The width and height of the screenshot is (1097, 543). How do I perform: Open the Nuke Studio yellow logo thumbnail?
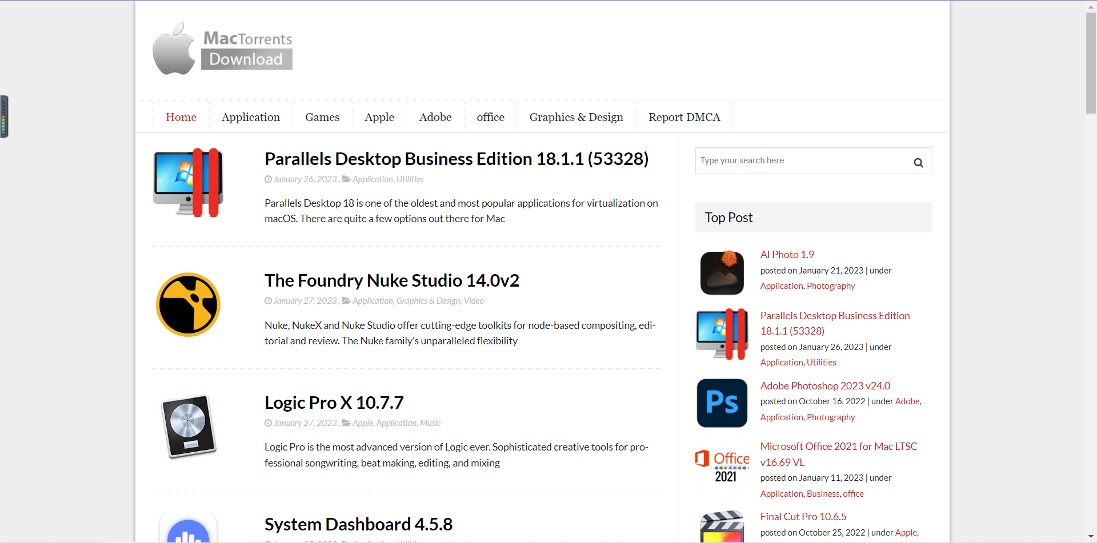pyautogui.click(x=188, y=304)
